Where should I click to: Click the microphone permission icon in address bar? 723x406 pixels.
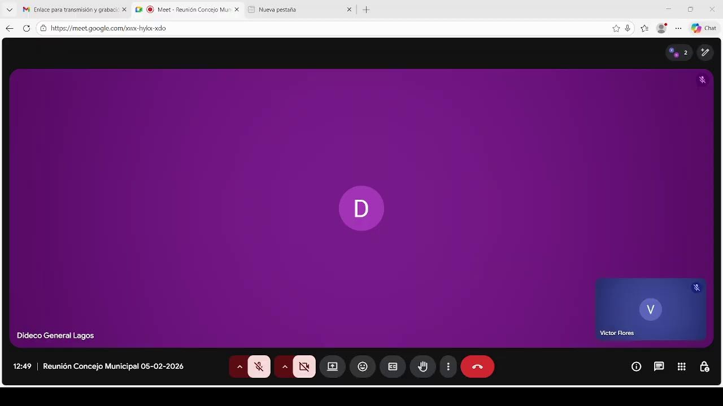628,28
